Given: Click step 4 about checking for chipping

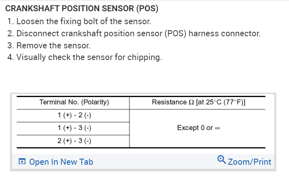Looking at the screenshot, I should point(85,57).
